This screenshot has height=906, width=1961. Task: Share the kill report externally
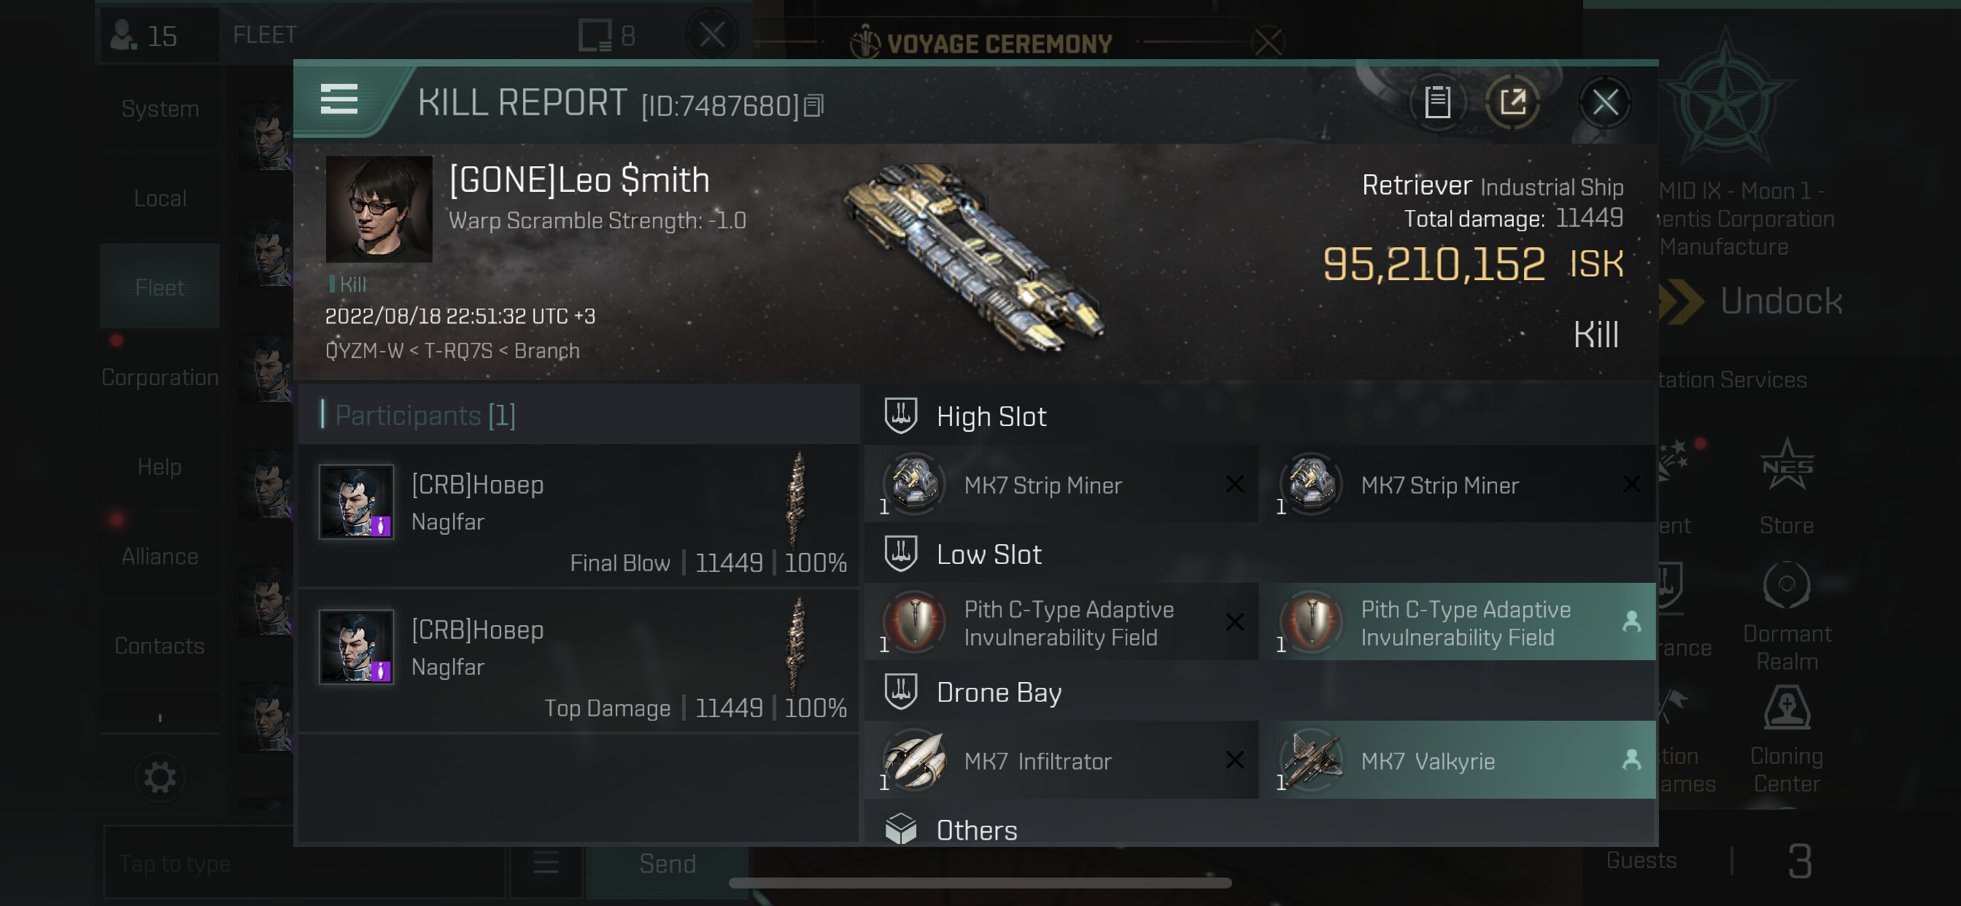tap(1512, 102)
